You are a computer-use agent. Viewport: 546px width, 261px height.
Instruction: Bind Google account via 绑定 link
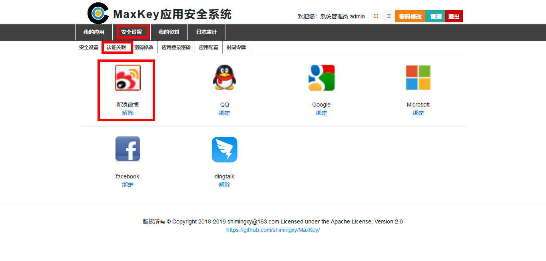321,113
